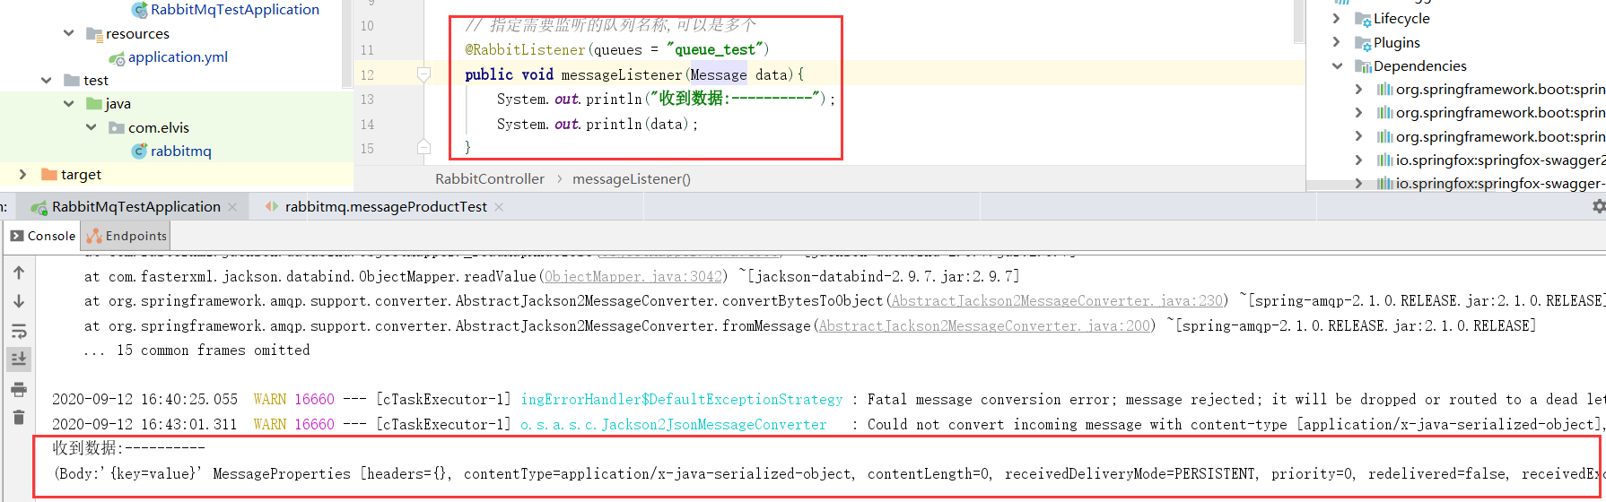Select rabbitmq class in project tree
Viewport: 1606px width, 502px height.
[x=180, y=151]
